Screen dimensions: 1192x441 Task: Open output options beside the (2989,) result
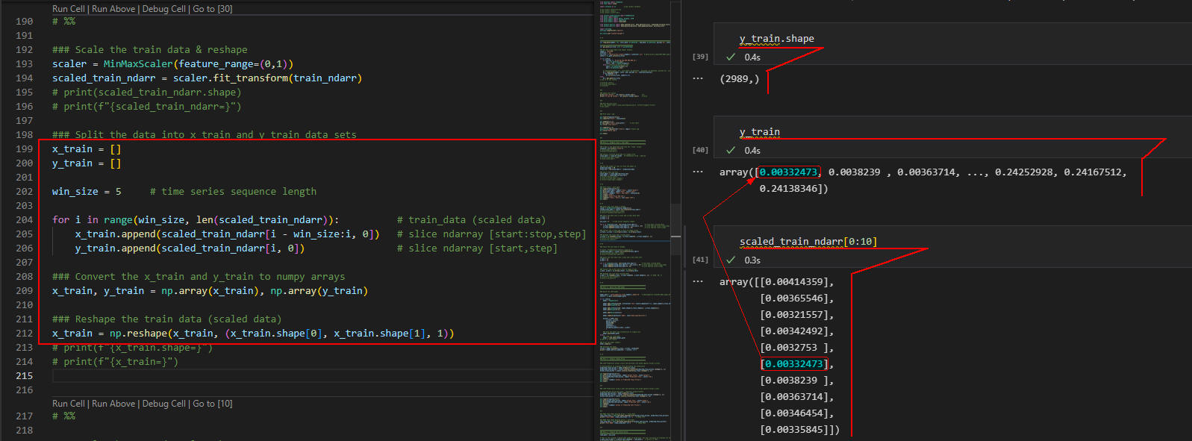tap(697, 78)
